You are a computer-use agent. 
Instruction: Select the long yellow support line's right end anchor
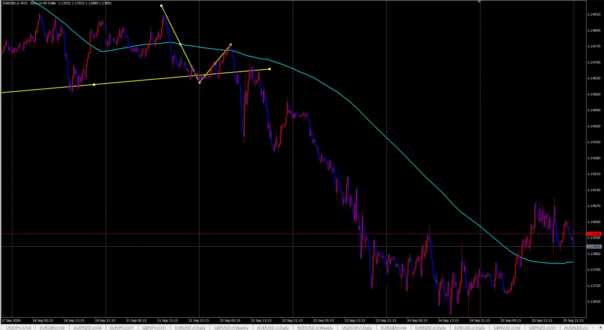click(x=270, y=69)
